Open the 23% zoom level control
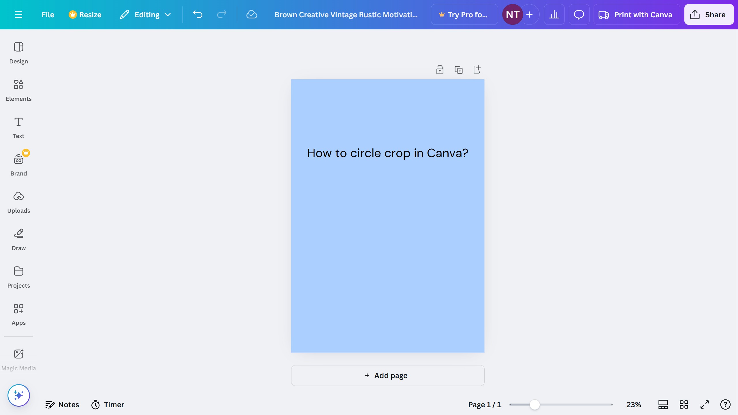 [x=633, y=404]
